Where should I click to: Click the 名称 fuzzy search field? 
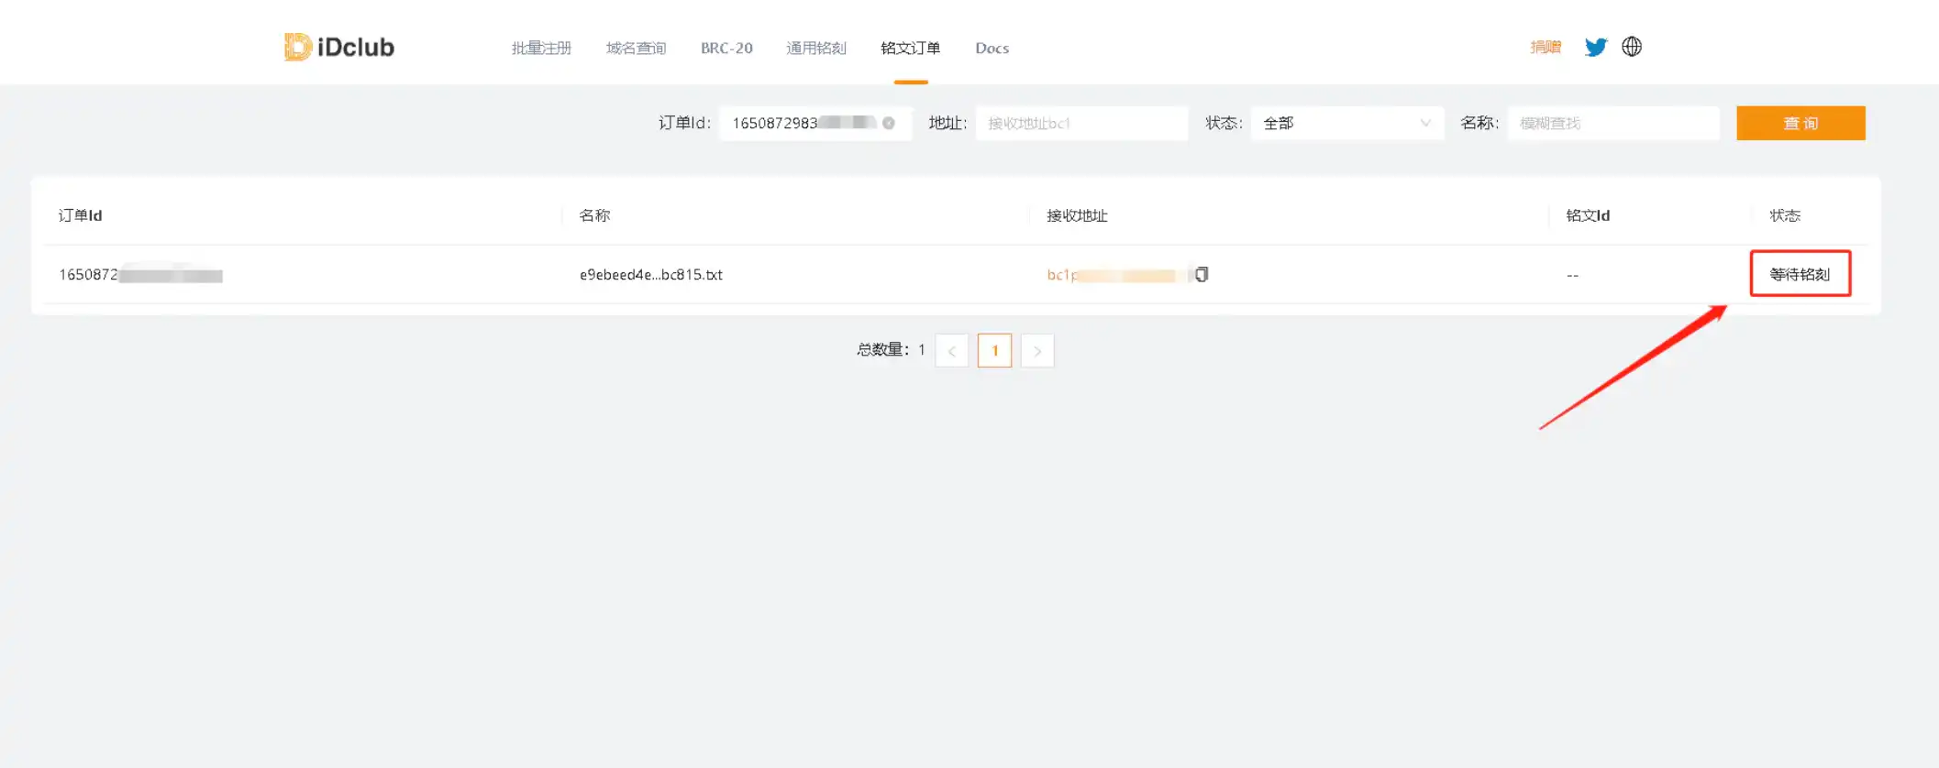coord(1612,123)
